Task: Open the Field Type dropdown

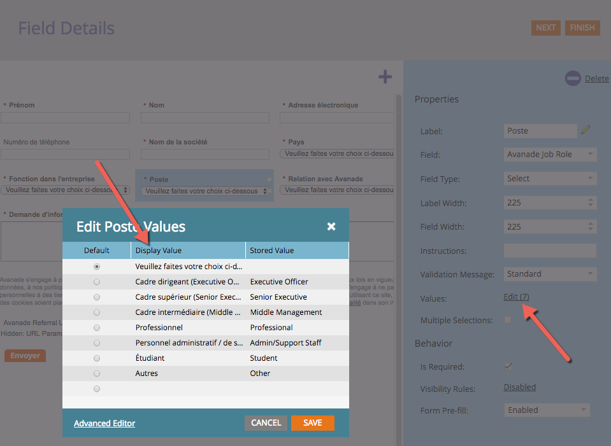Action: pyautogui.click(x=550, y=179)
